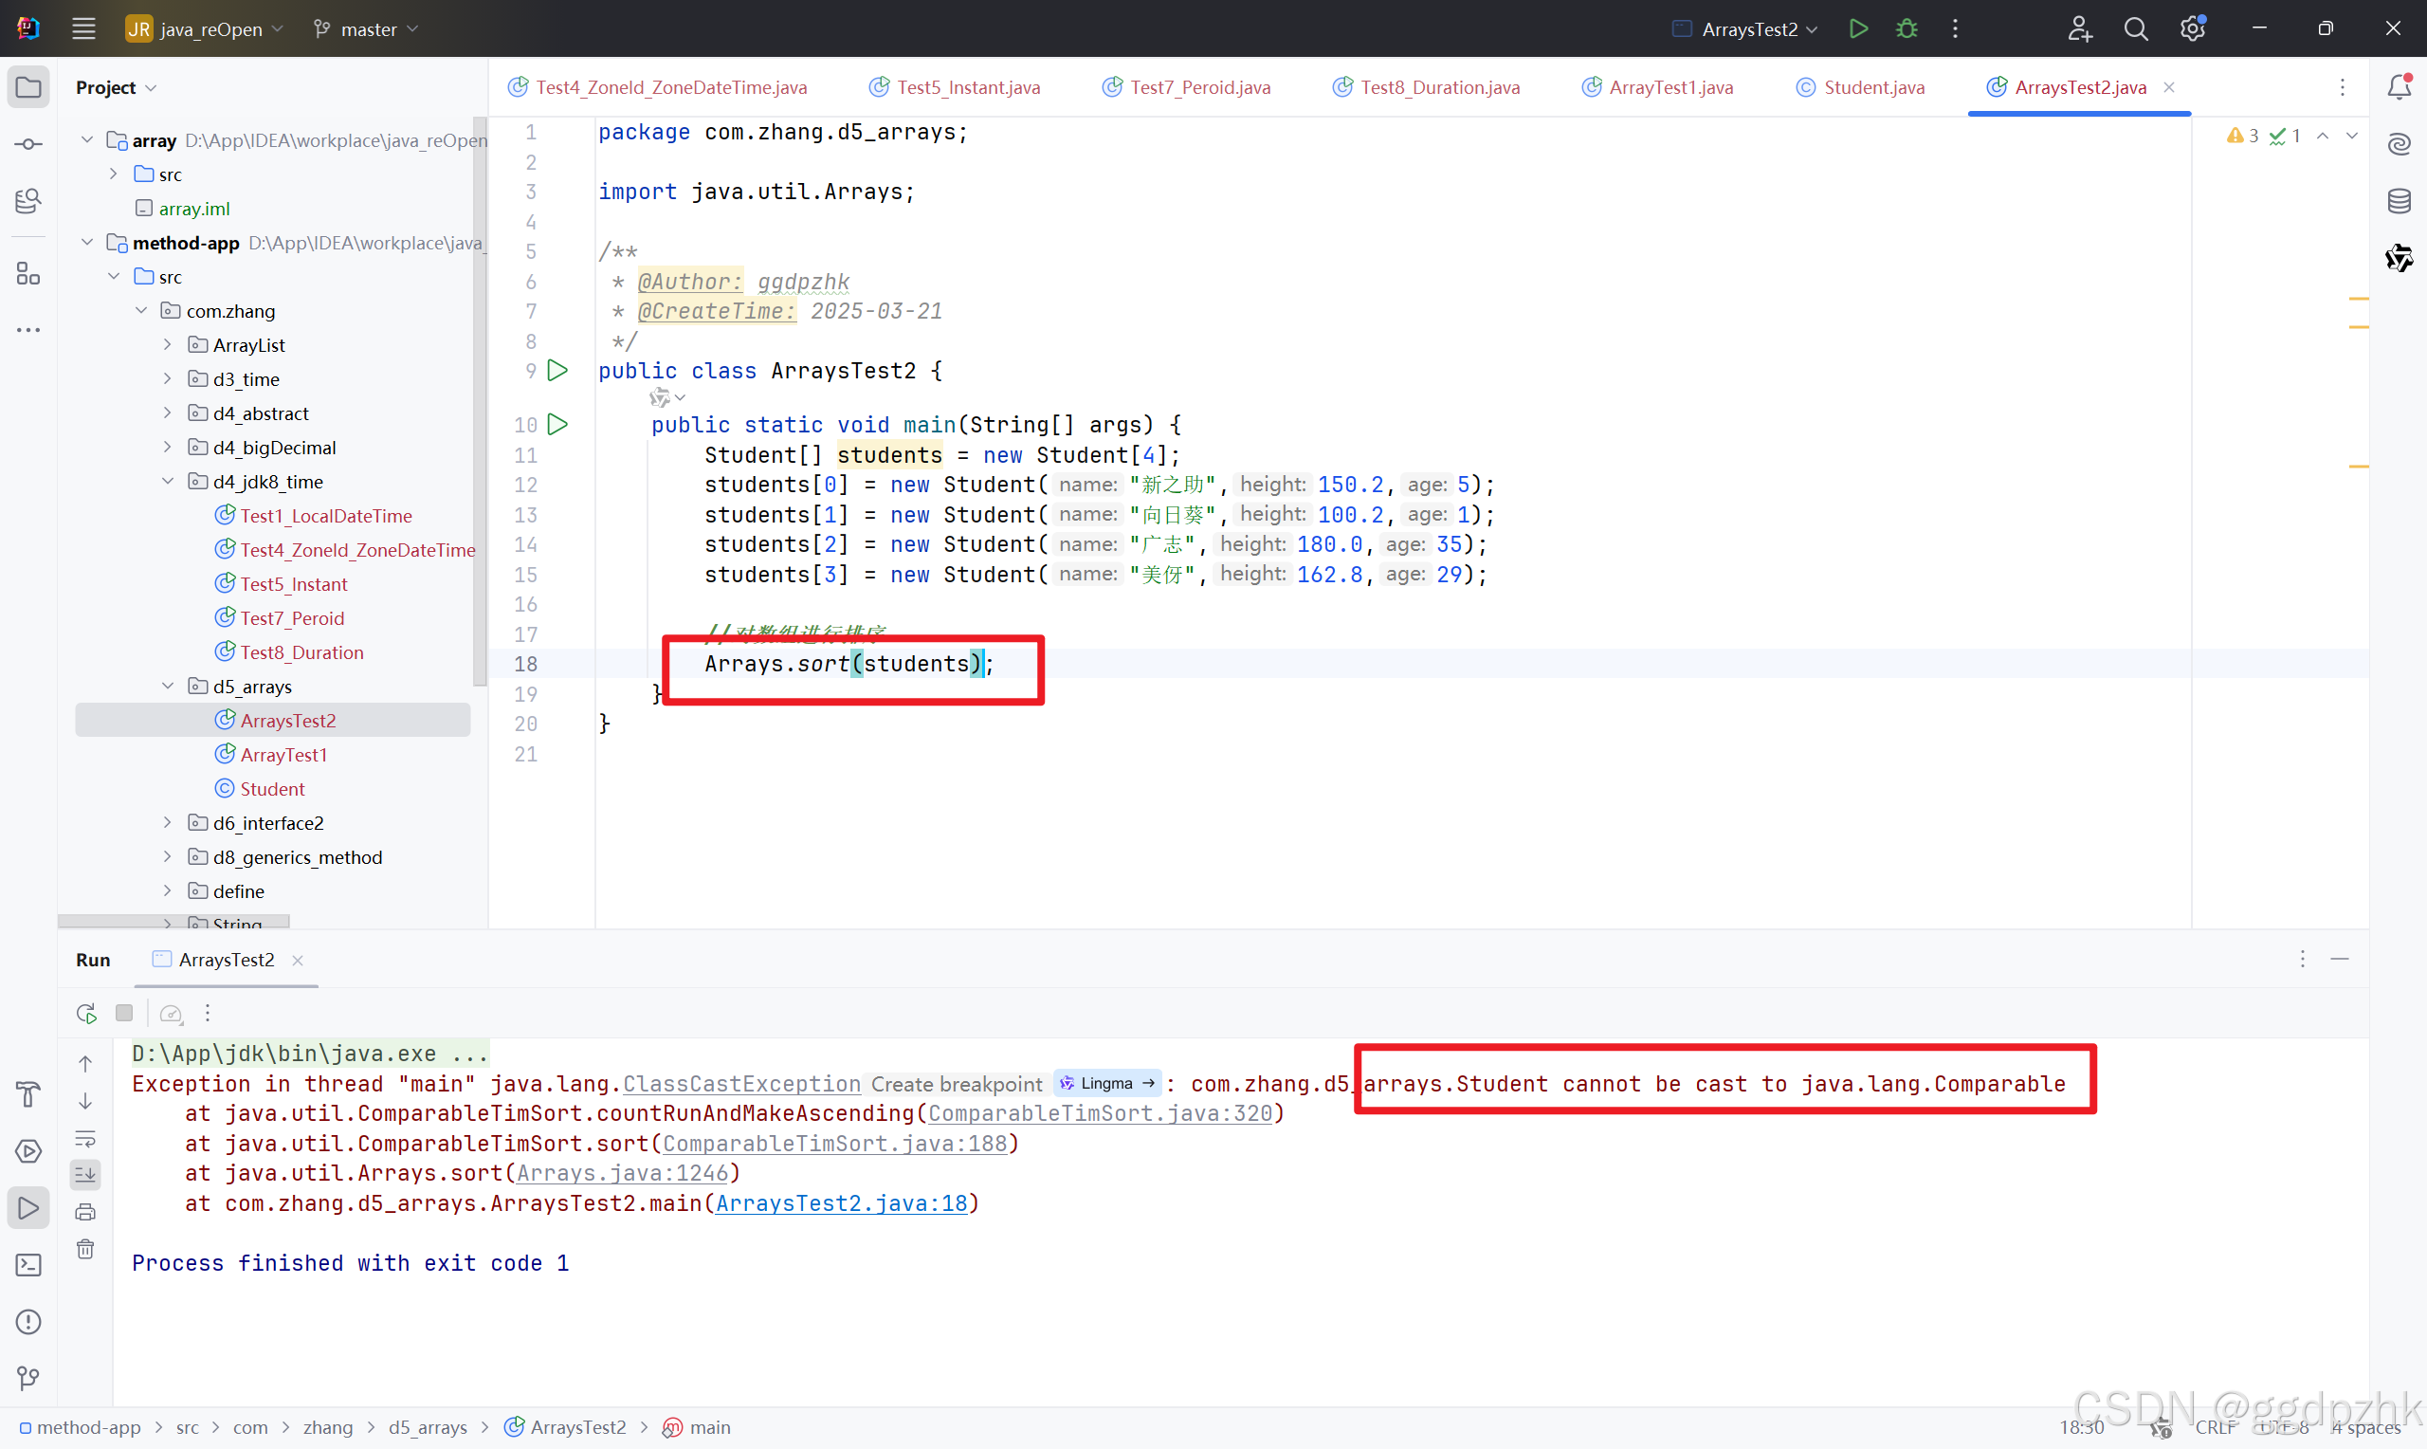Clear console output with trash icon
This screenshot has height=1449, width=2427.
click(86, 1250)
